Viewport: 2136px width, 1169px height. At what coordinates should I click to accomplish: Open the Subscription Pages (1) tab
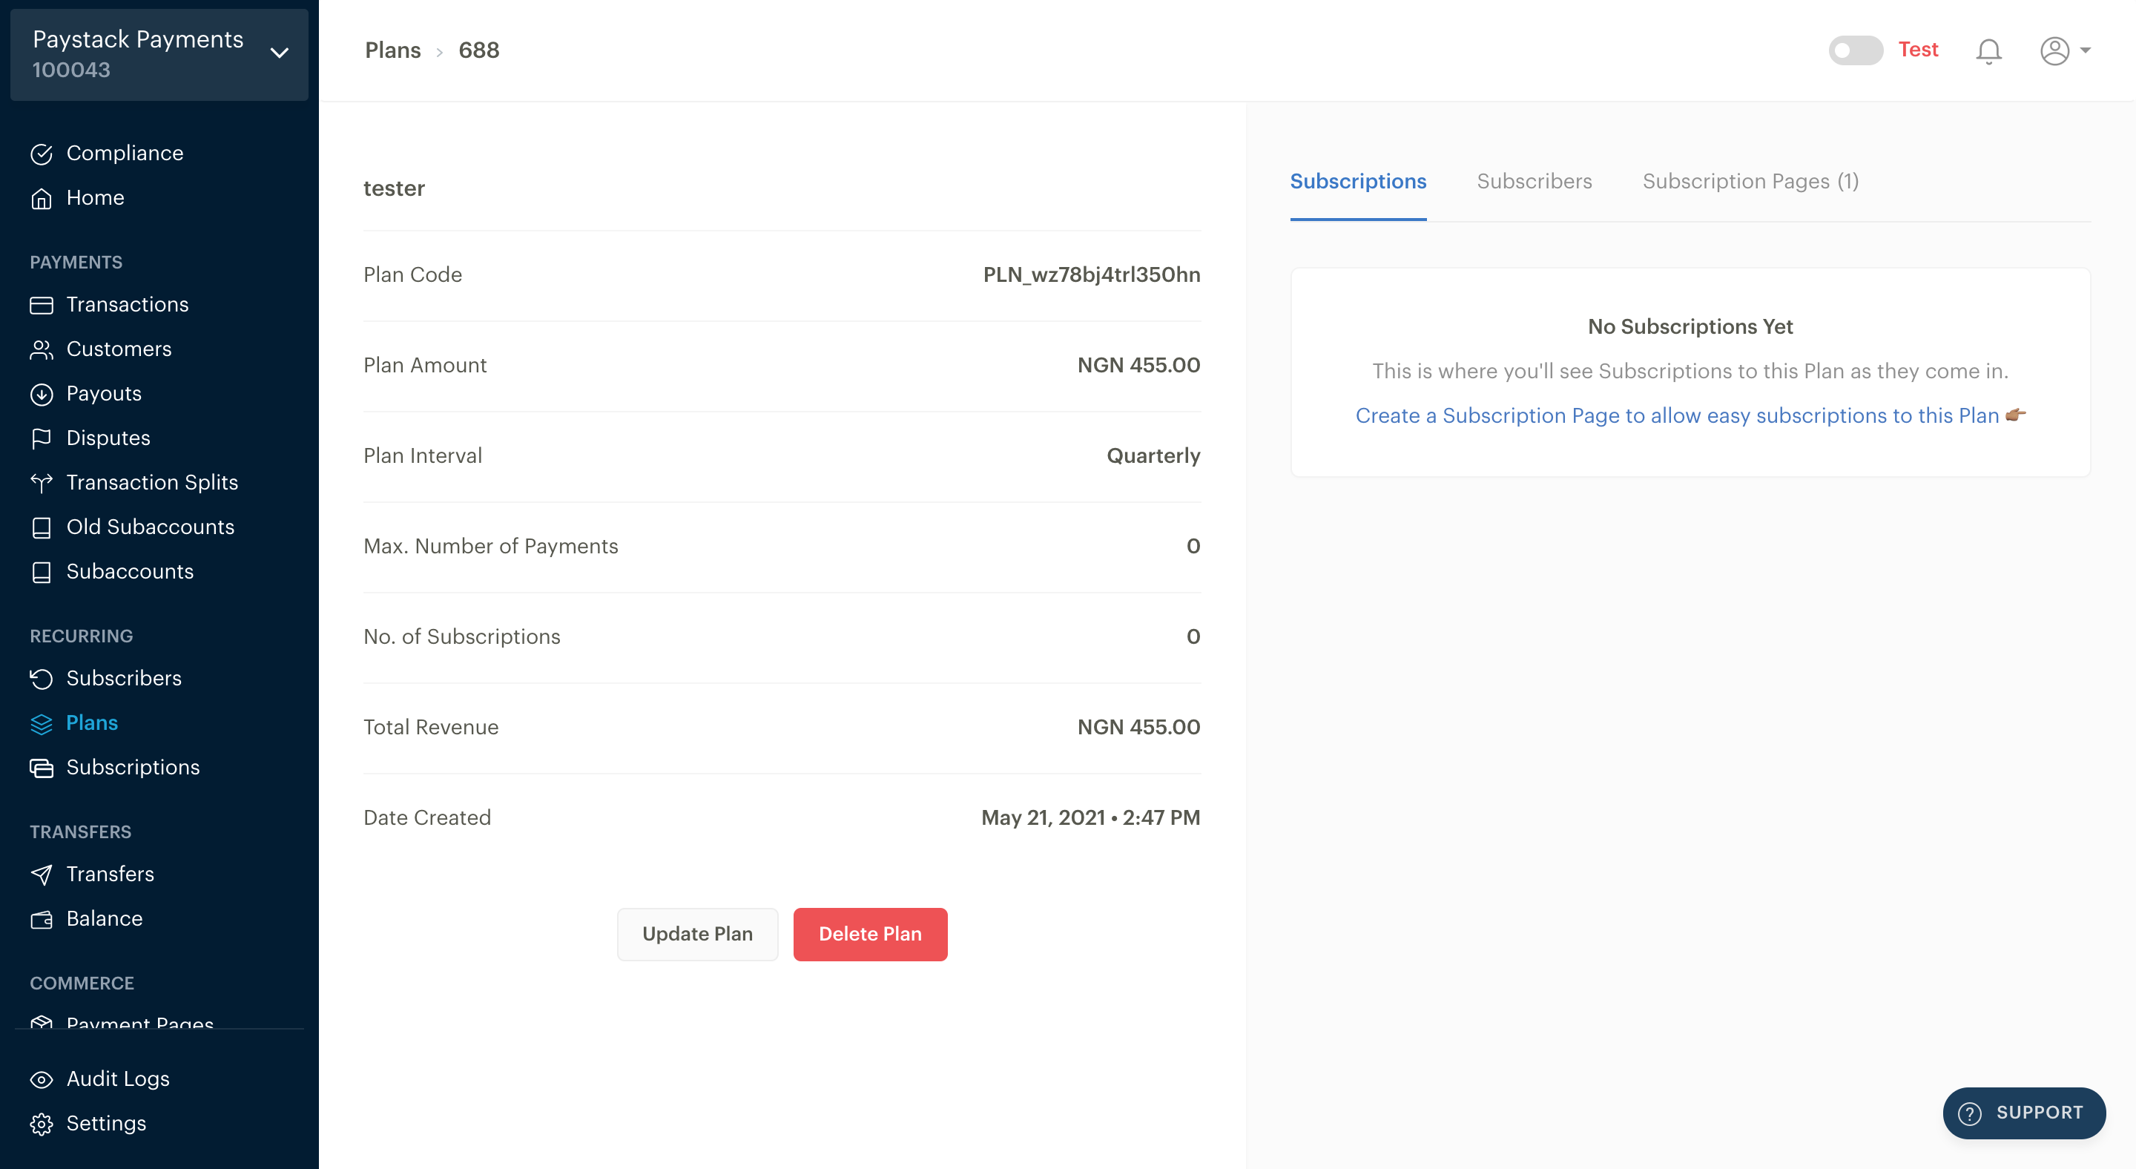pos(1750,182)
